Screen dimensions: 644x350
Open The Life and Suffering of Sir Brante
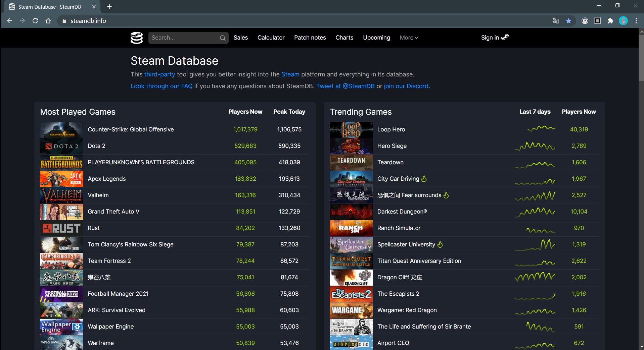424,327
